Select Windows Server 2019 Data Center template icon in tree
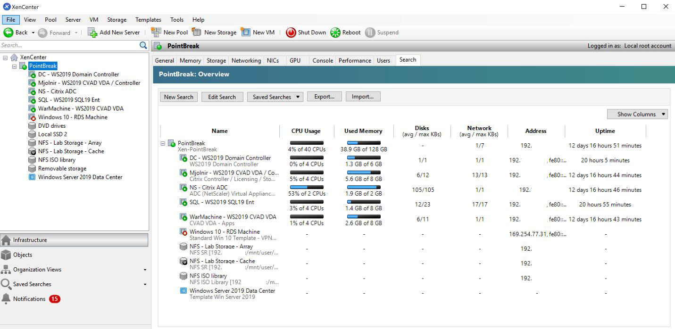The height and width of the screenshot is (329, 675). 32,177
